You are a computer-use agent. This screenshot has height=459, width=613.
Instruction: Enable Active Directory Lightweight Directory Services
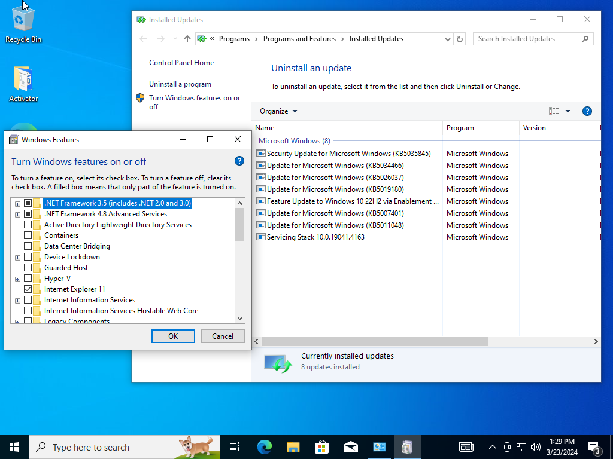tap(28, 225)
